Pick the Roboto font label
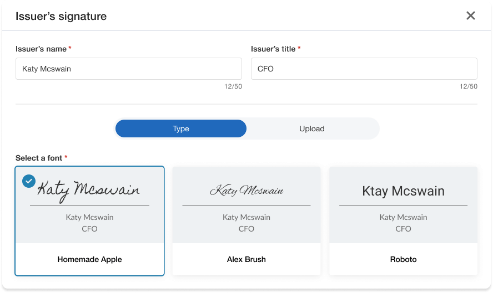Image resolution: width=493 pixels, height=293 pixels. pos(403,259)
